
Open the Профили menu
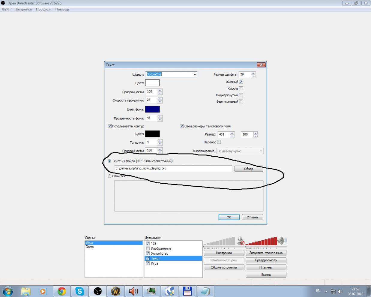point(43,9)
